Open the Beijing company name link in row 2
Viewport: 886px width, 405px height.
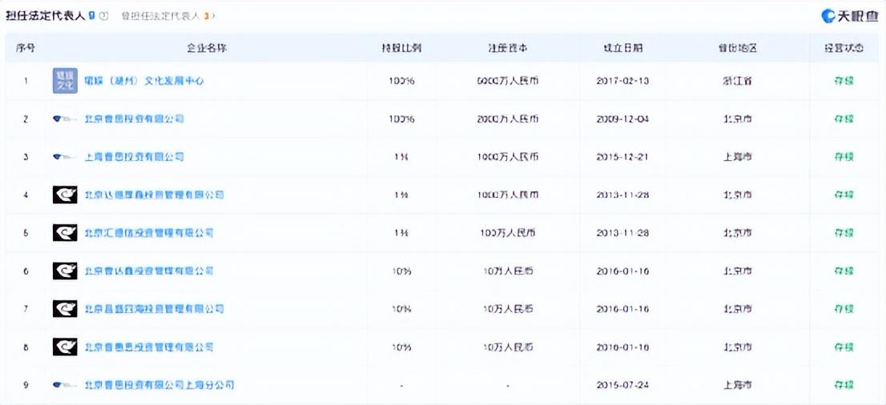[x=134, y=118]
